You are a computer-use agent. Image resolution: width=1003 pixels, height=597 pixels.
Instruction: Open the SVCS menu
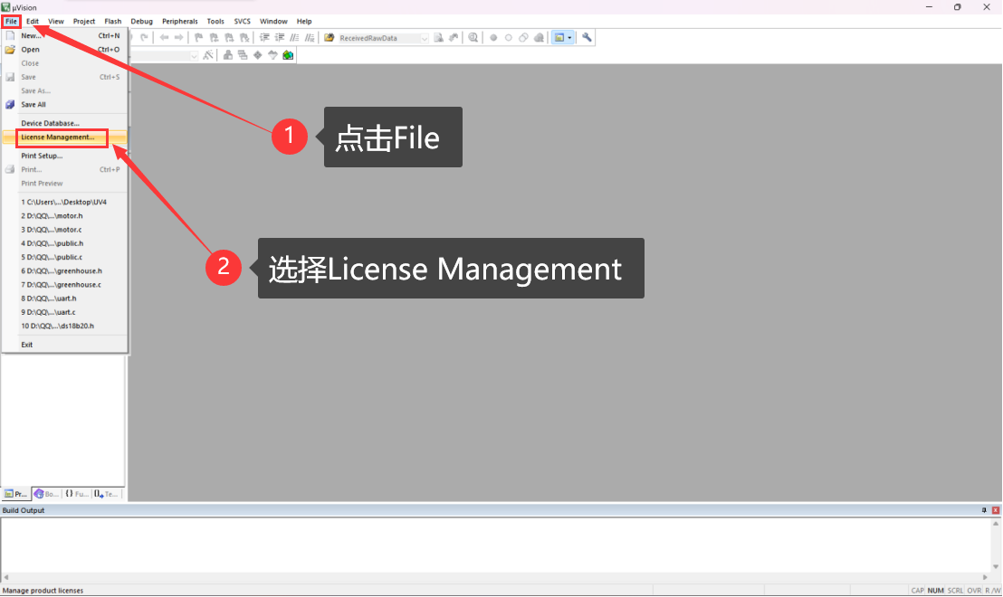coord(242,21)
